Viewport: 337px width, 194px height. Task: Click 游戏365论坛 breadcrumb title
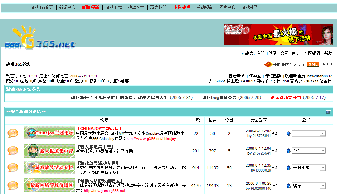[18, 64]
